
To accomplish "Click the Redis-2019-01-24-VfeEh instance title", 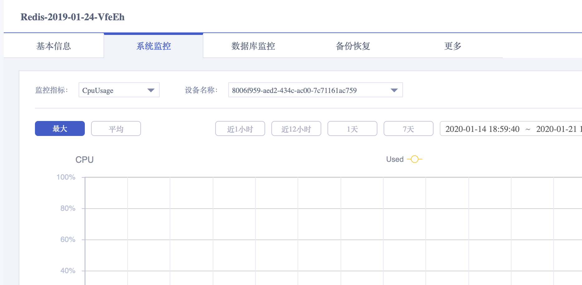I will point(73,17).
